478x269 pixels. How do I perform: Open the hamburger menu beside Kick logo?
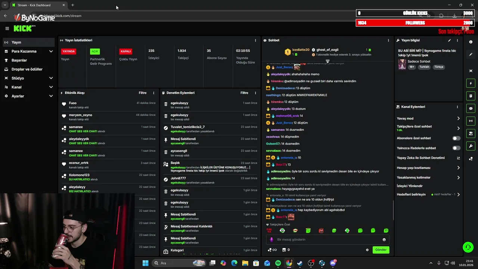7,28
